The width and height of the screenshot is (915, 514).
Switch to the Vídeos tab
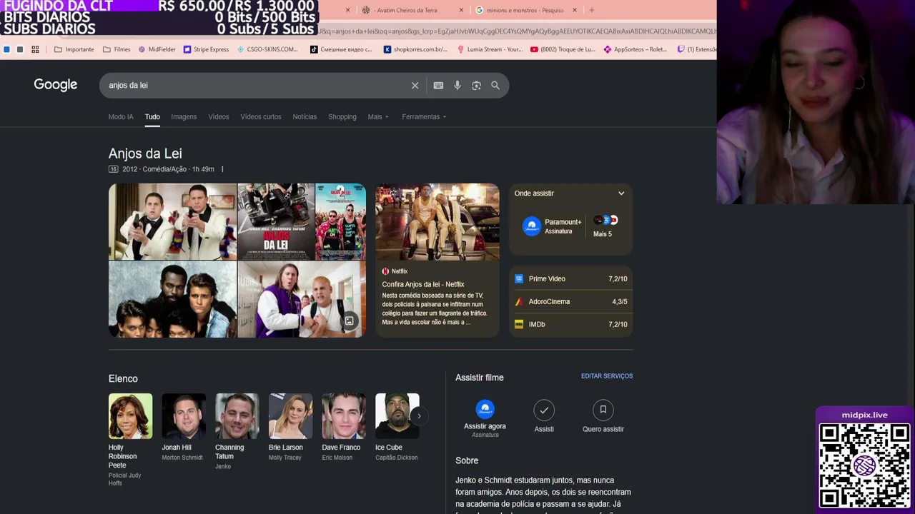click(219, 116)
